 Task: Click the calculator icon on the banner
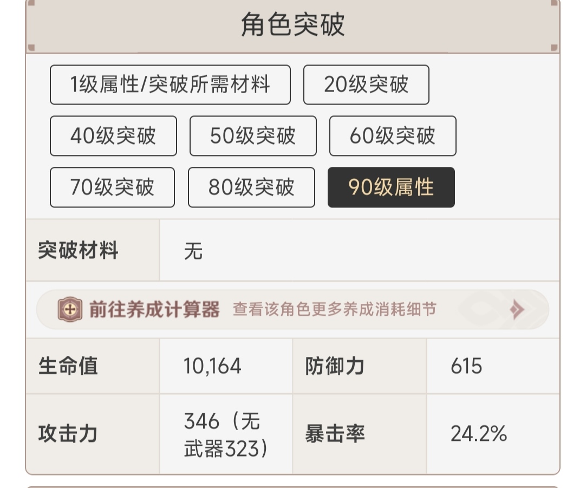tap(70, 310)
